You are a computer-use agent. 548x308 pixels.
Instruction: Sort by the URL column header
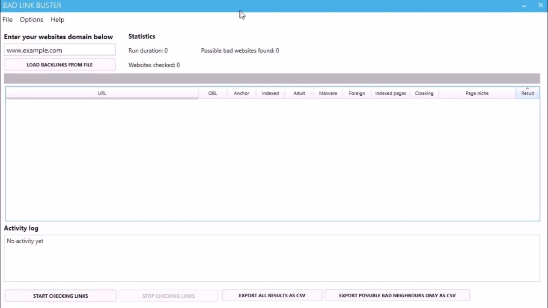102,93
